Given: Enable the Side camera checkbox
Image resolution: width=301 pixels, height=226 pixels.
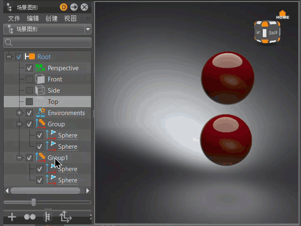Looking at the screenshot, I should (x=29, y=91).
